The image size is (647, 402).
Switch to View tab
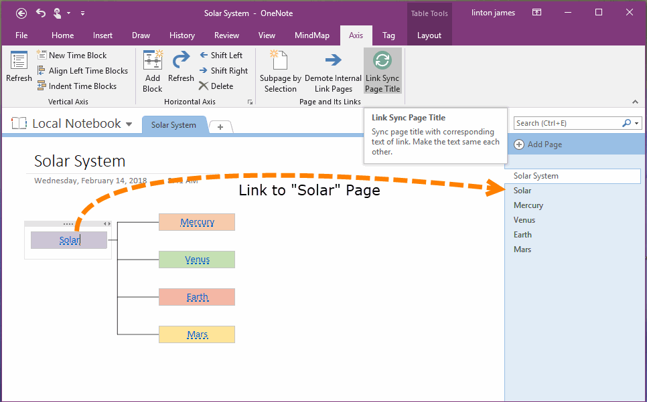[x=267, y=35]
